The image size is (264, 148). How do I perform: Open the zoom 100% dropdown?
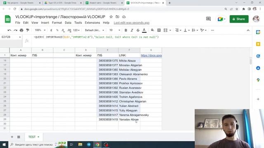click(40, 30)
